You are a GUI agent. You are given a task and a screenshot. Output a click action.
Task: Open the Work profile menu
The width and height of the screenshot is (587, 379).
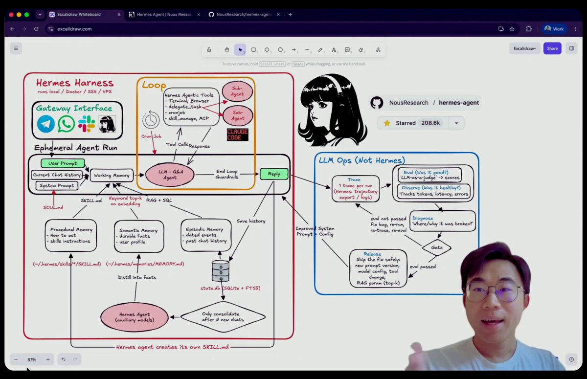554,29
